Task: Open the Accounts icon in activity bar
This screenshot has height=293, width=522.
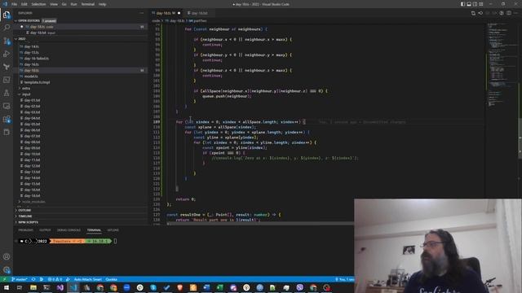Action: 7,257
